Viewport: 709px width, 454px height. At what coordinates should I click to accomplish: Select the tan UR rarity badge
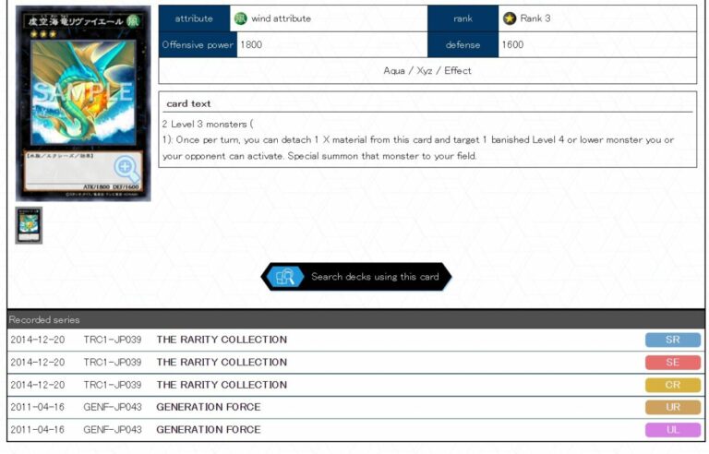(x=672, y=407)
